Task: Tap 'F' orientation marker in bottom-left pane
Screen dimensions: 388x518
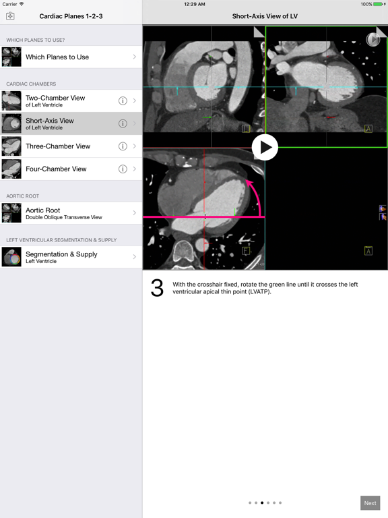Action: [x=246, y=251]
